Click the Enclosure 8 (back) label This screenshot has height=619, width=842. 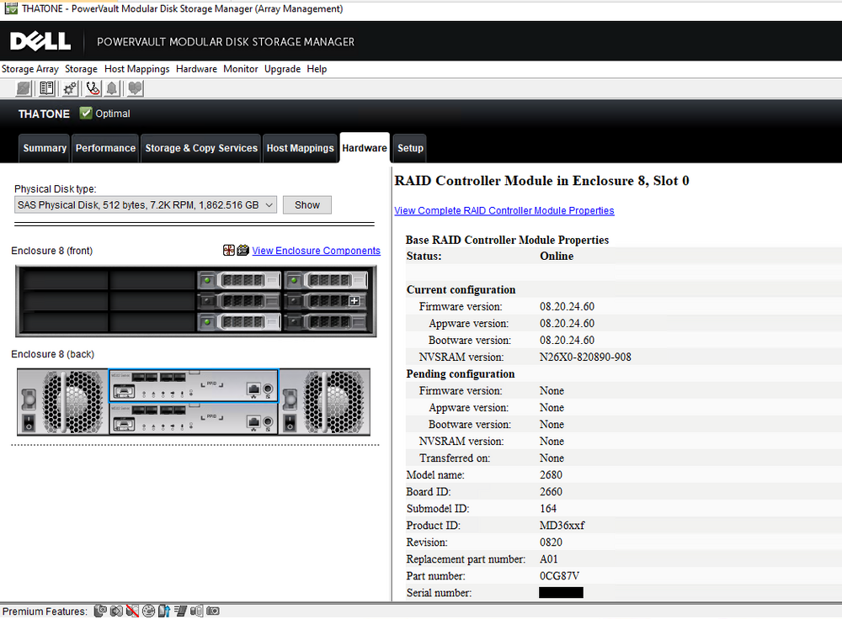pyautogui.click(x=52, y=354)
